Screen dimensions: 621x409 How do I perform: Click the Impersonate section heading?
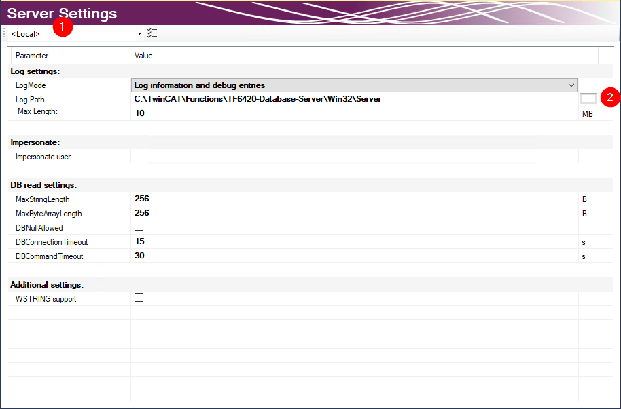[35, 142]
